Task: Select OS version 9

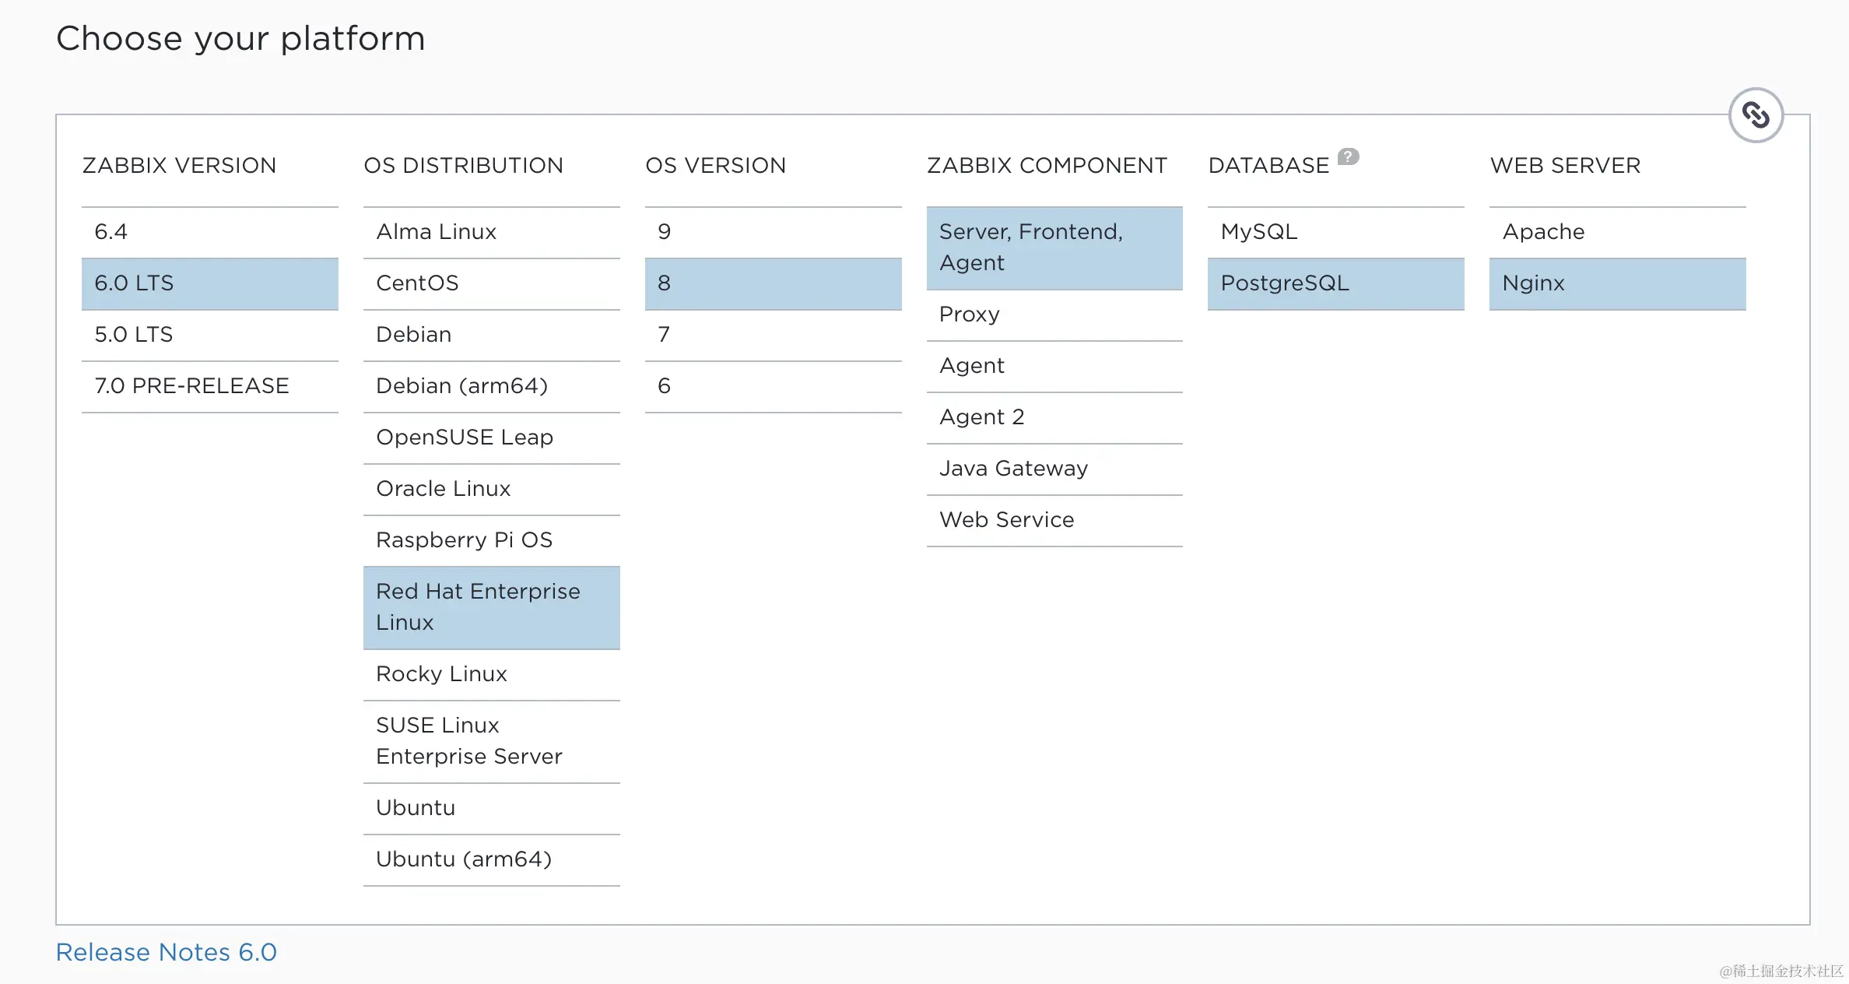Action: click(773, 232)
